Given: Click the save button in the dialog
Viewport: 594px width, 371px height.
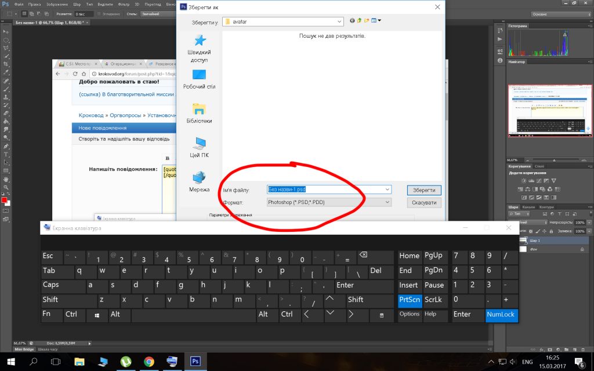Looking at the screenshot, I should pyautogui.click(x=423, y=190).
